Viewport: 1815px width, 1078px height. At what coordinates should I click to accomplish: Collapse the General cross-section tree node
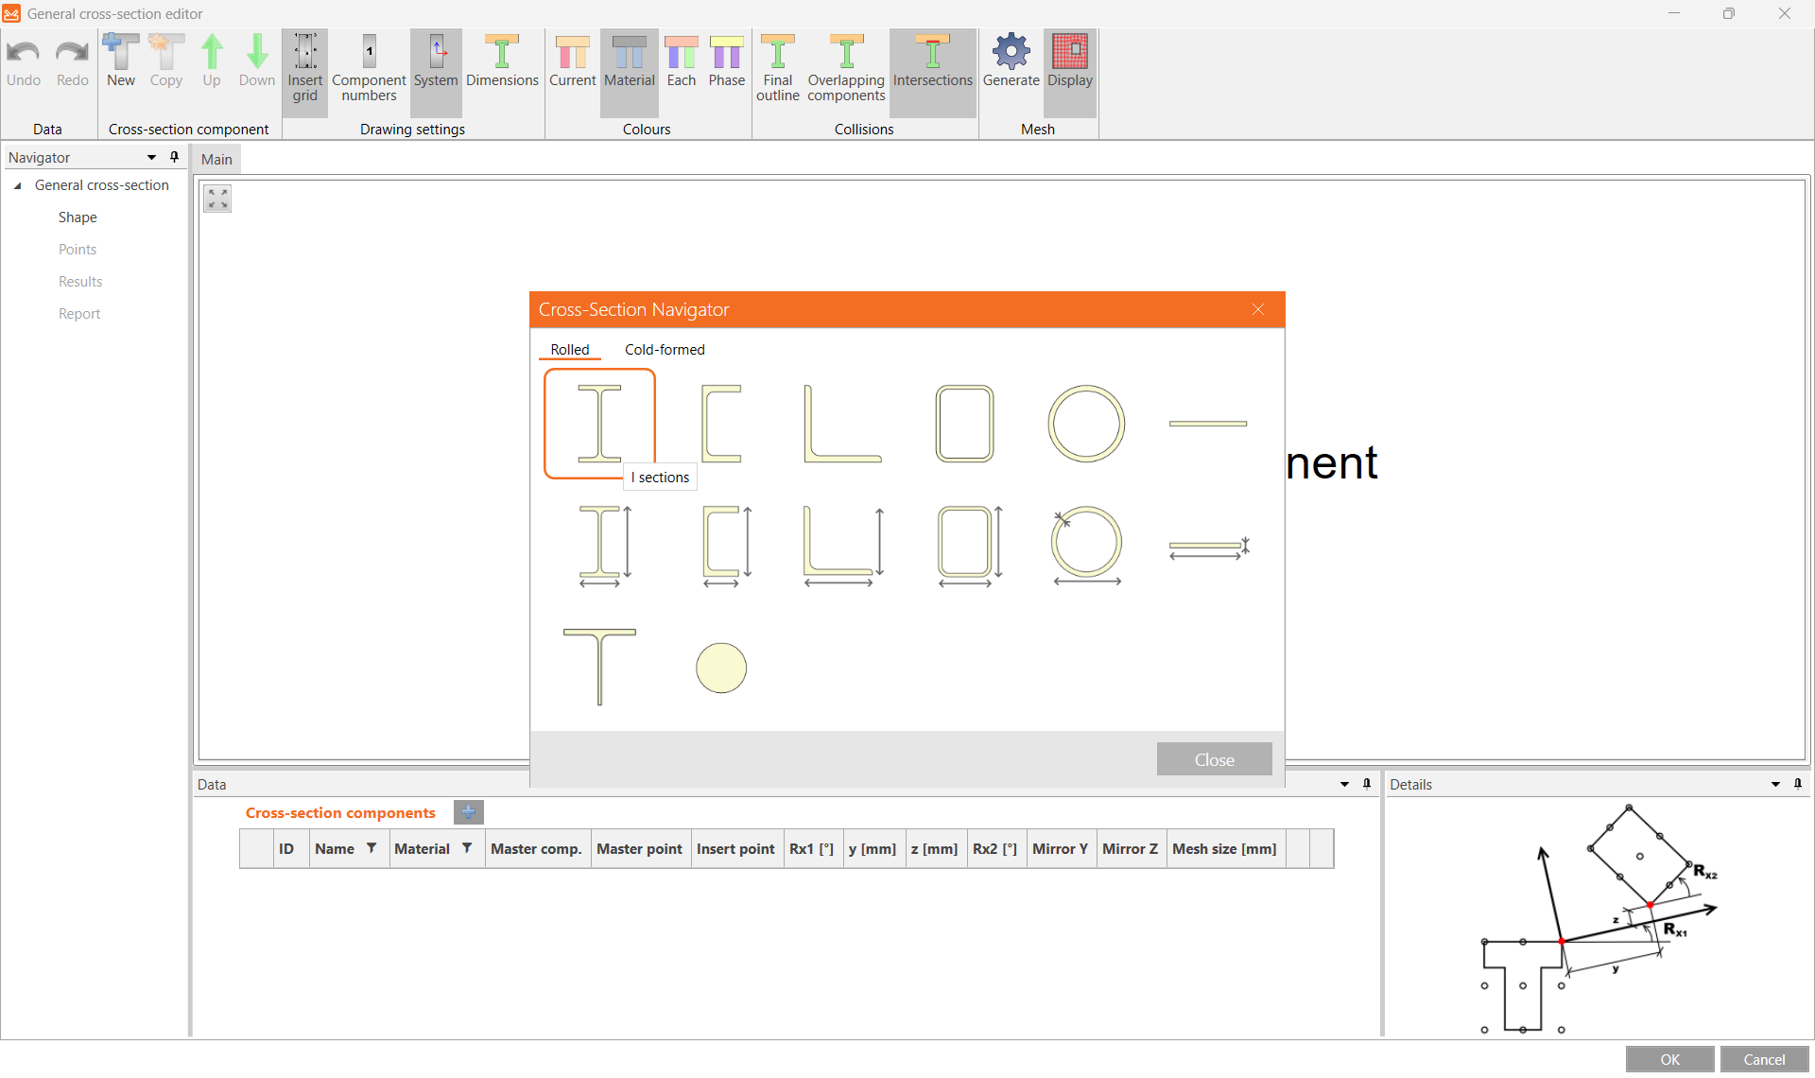pos(18,186)
